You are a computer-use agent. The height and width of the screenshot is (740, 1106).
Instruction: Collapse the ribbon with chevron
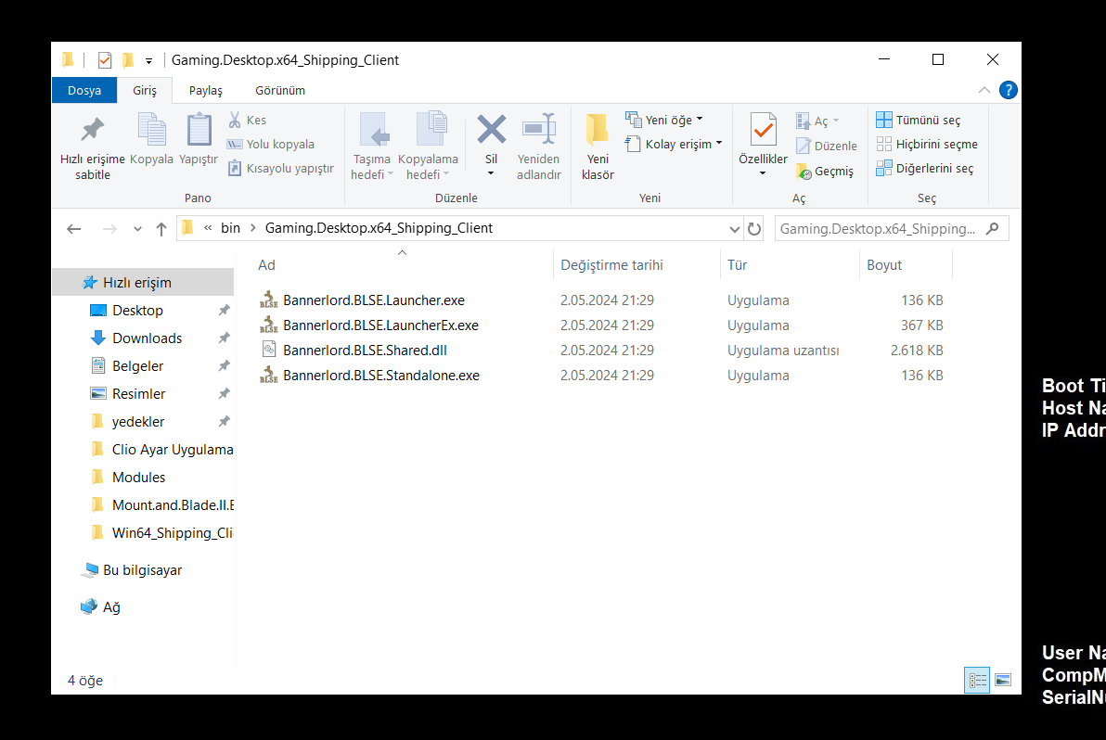(x=984, y=90)
